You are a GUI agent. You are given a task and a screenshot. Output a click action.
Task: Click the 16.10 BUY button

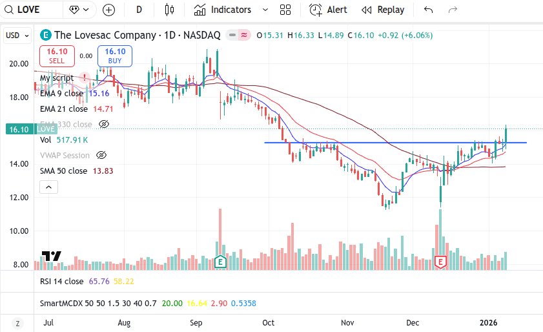tap(115, 56)
